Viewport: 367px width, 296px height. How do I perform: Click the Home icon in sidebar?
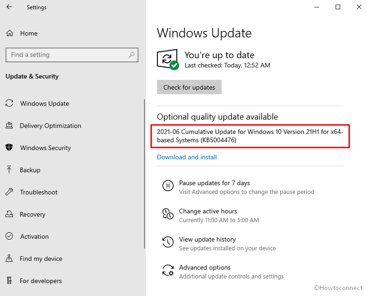point(9,33)
